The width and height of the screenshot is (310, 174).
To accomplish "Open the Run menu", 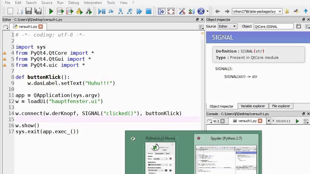I will coord(60,2).
